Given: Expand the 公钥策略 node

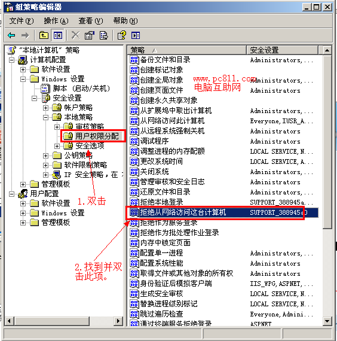Looking at the screenshot, I should click(45, 156).
